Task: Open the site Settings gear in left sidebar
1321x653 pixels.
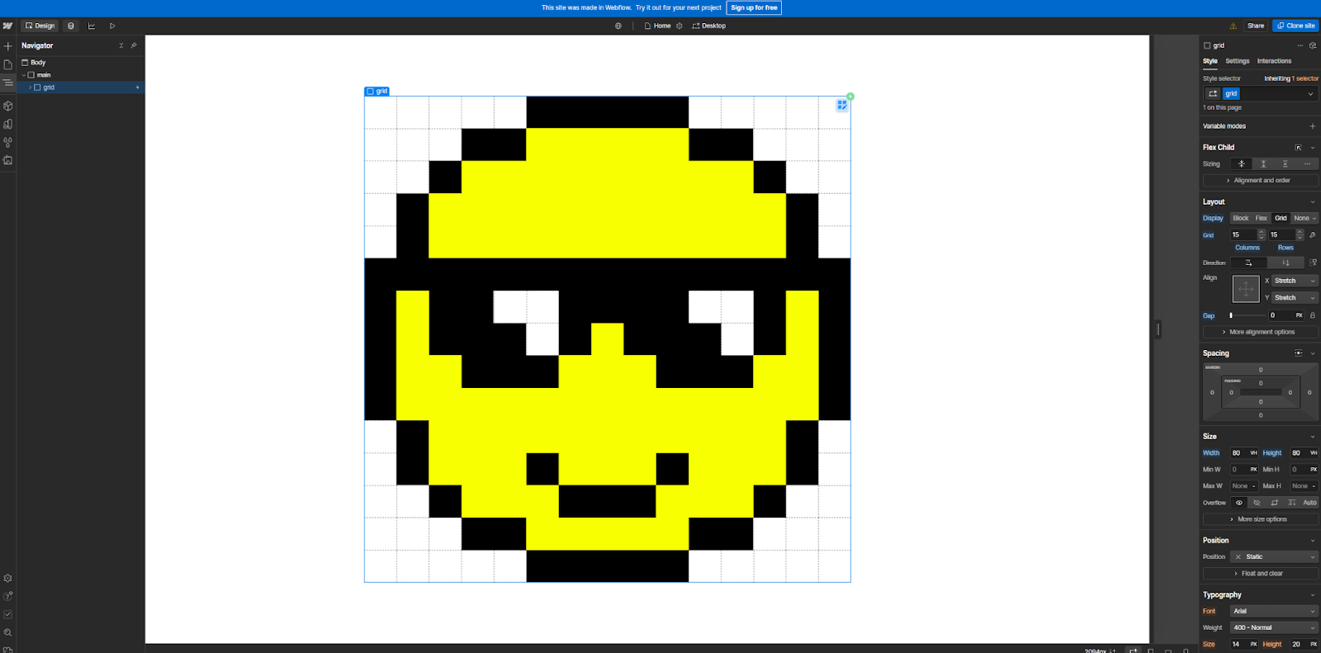Action: 7,579
